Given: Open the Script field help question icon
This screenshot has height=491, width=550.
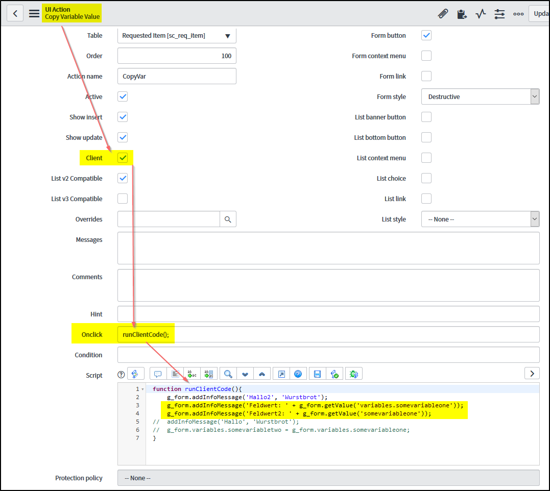Looking at the screenshot, I should click(x=121, y=375).
